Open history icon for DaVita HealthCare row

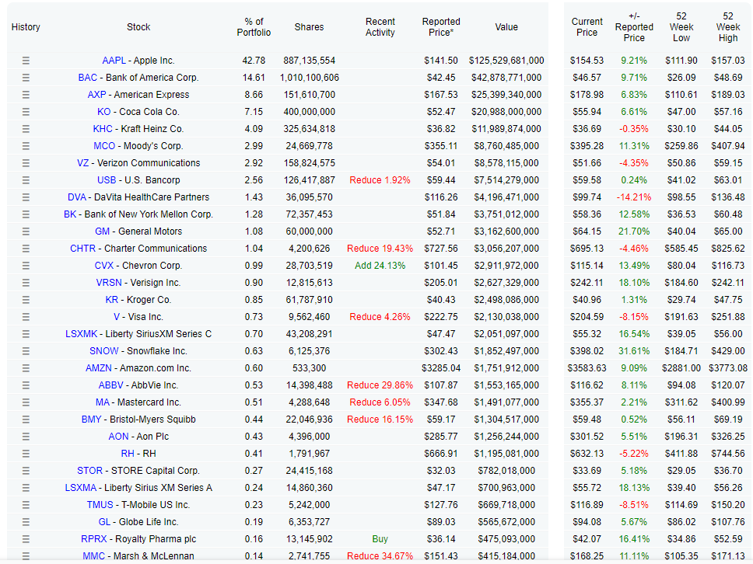26,197
